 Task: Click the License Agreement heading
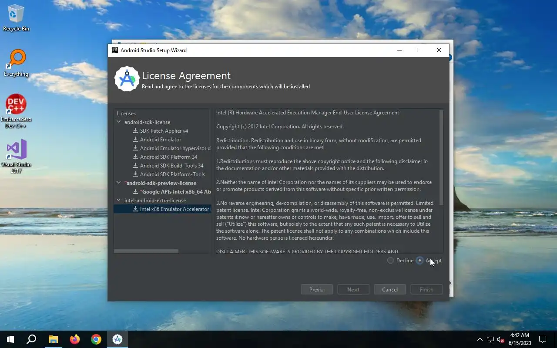(186, 76)
